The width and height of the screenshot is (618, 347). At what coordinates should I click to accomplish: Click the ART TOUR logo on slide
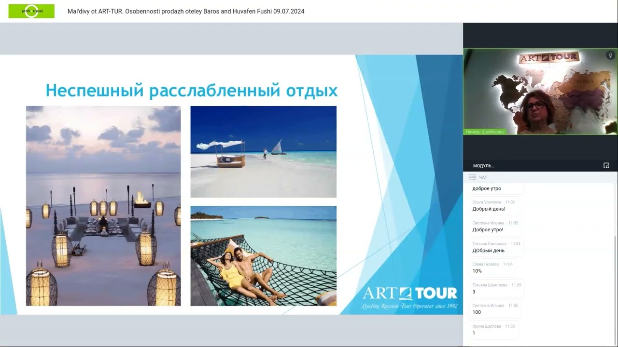point(410,297)
